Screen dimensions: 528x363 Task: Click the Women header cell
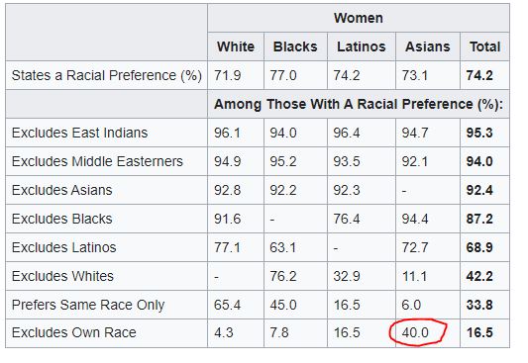pyautogui.click(x=359, y=18)
